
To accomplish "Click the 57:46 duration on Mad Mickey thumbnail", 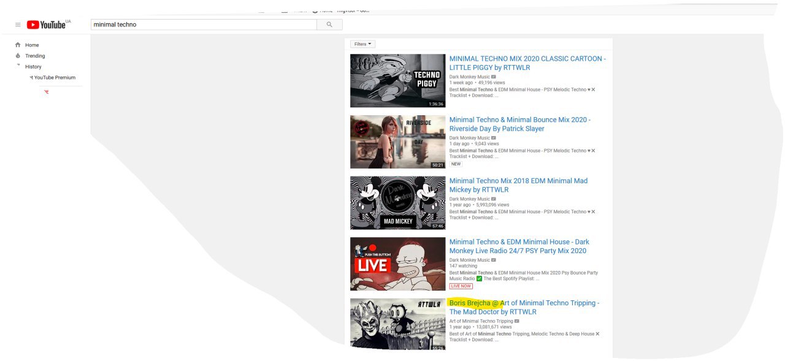I will [437, 226].
